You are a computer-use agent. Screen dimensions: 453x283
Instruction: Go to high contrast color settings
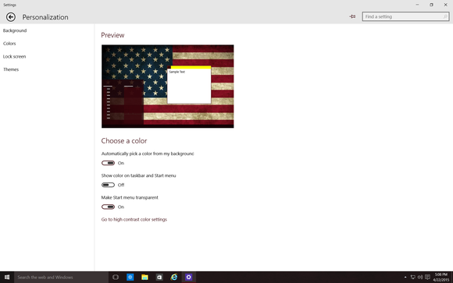click(x=134, y=220)
